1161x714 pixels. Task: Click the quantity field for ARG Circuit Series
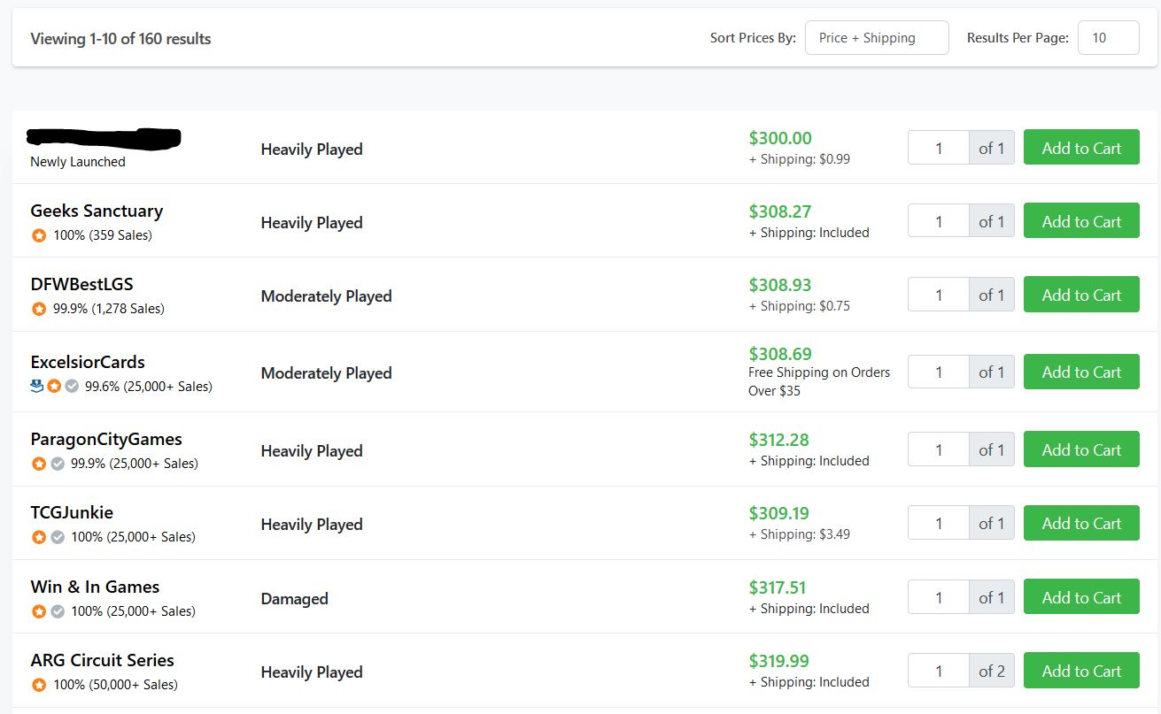[938, 671]
